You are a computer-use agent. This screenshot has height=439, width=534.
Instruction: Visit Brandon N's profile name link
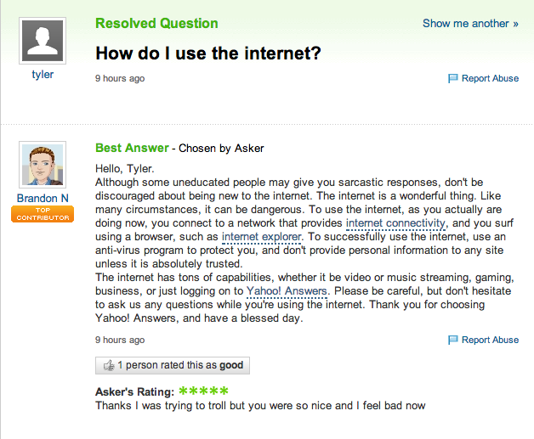click(x=43, y=198)
